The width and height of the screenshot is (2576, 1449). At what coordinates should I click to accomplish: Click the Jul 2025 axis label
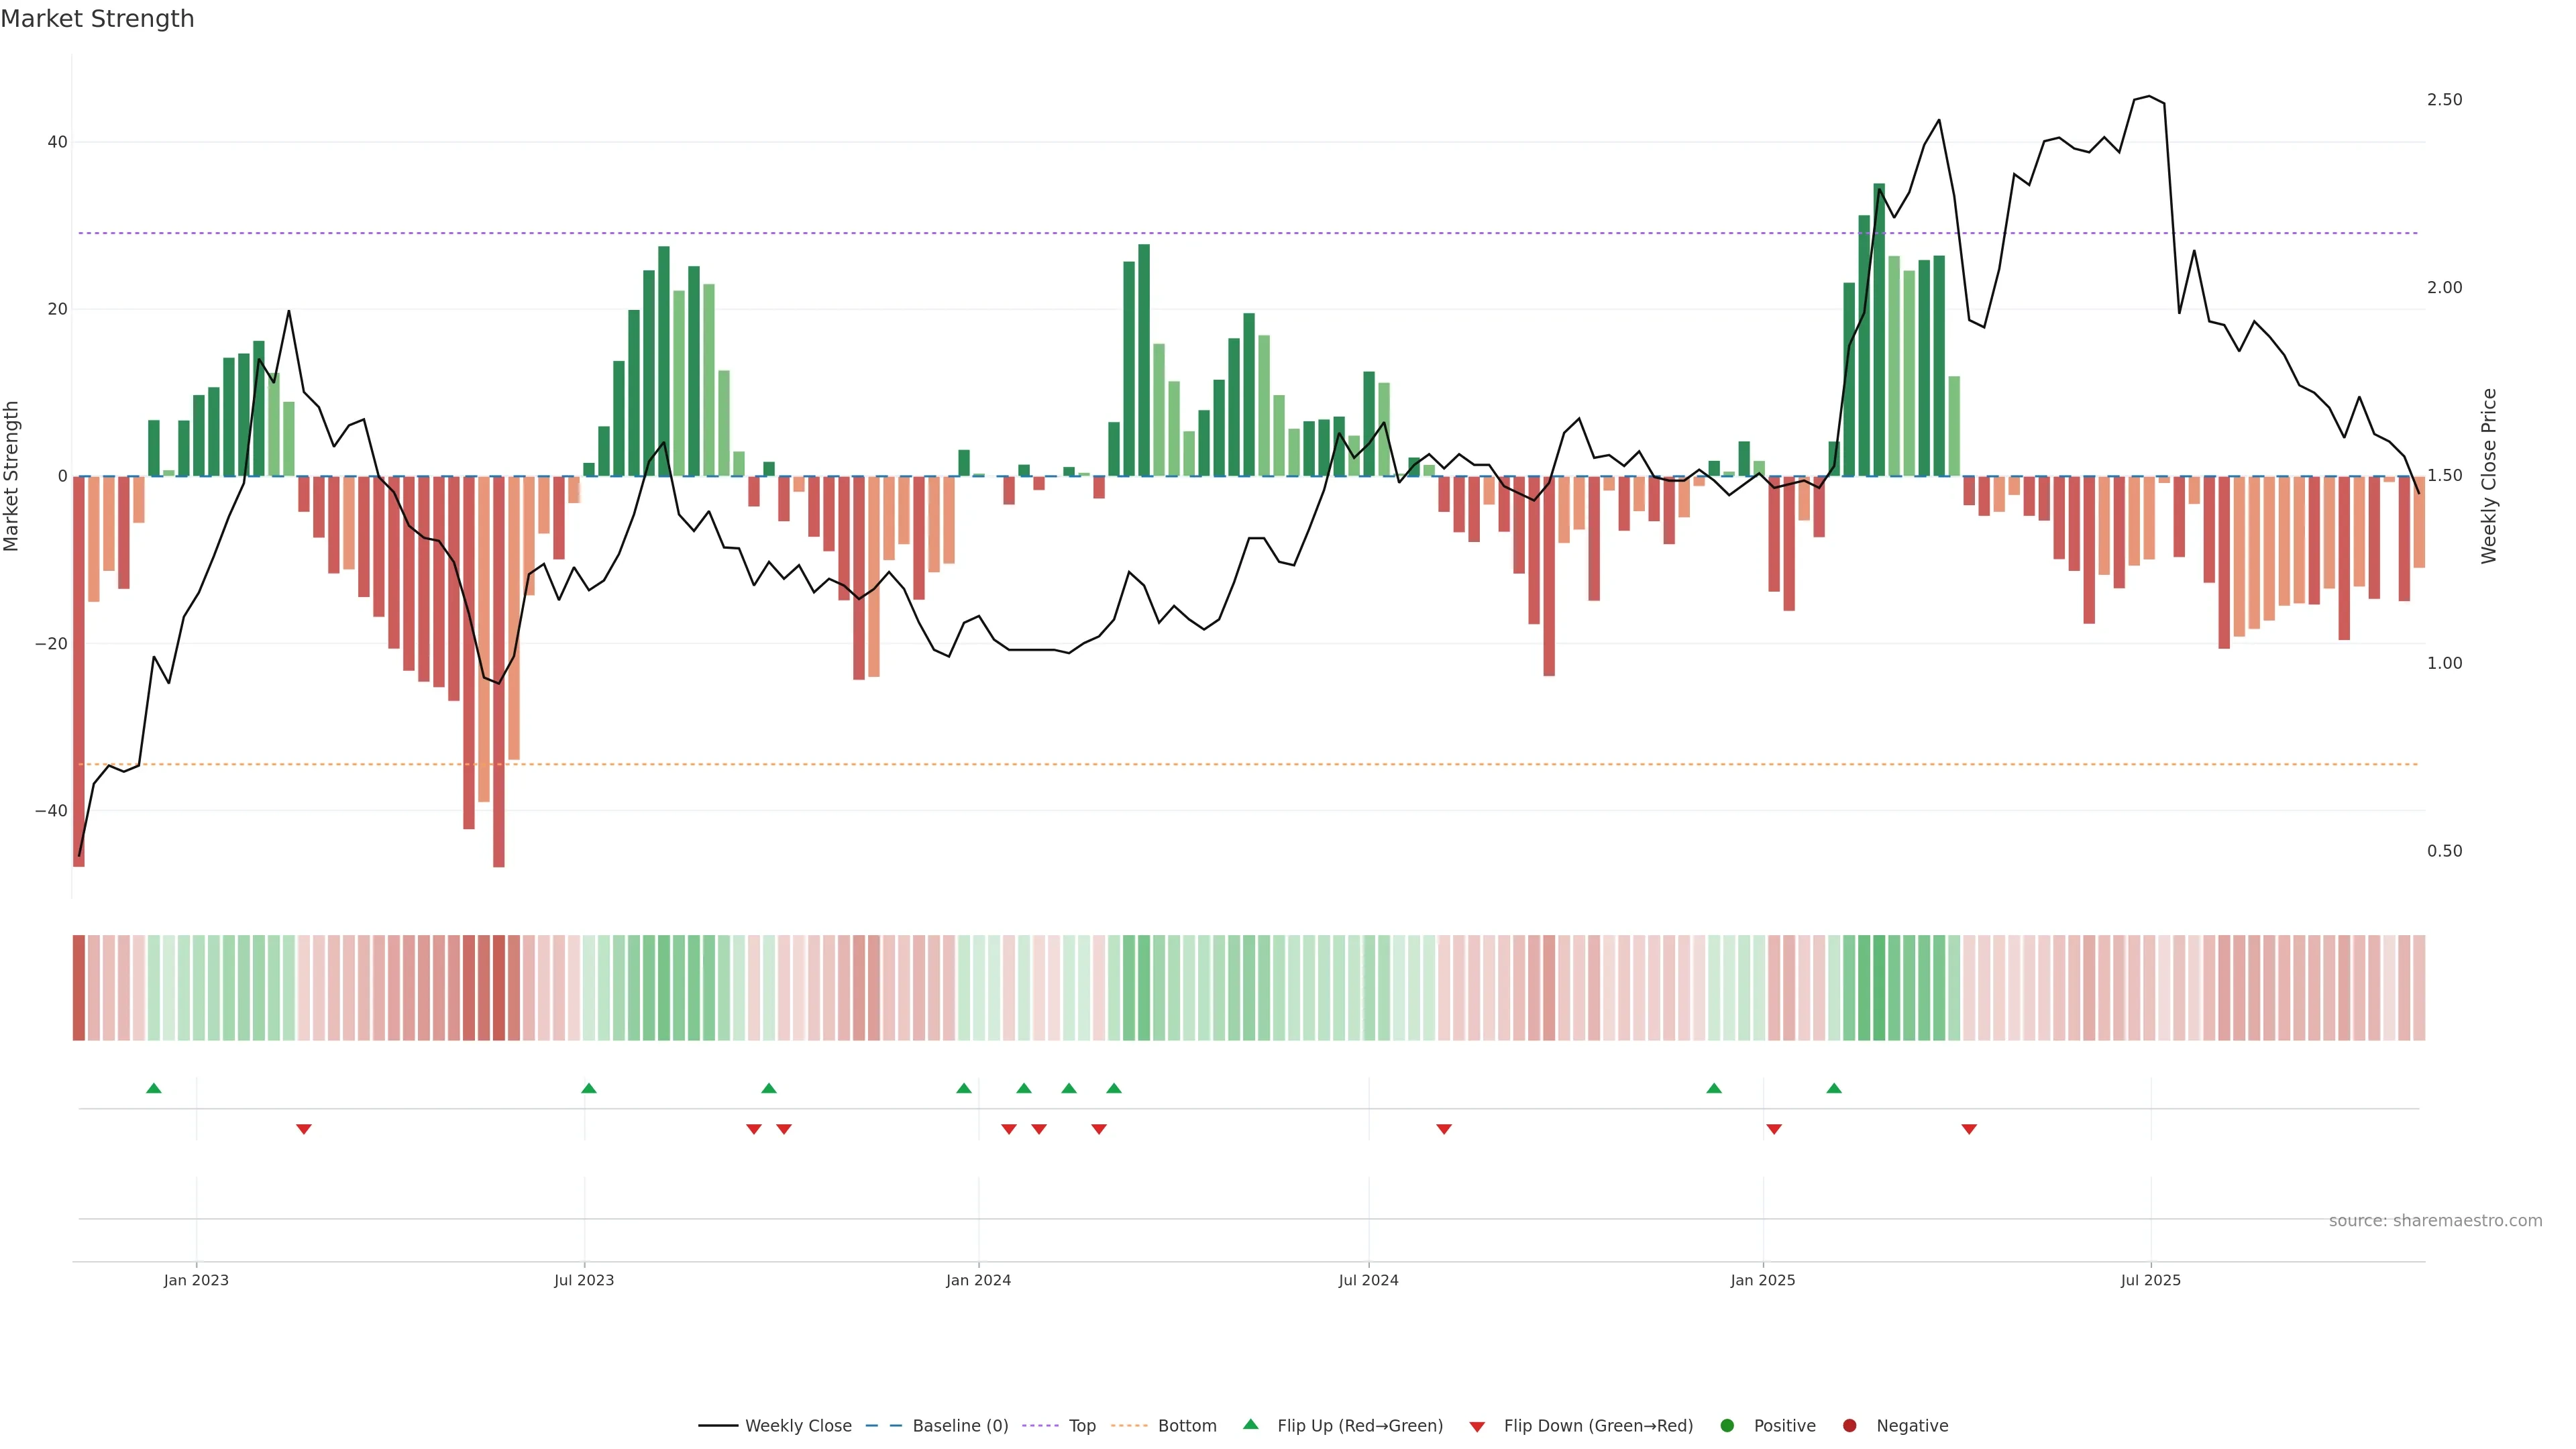(2150, 1281)
